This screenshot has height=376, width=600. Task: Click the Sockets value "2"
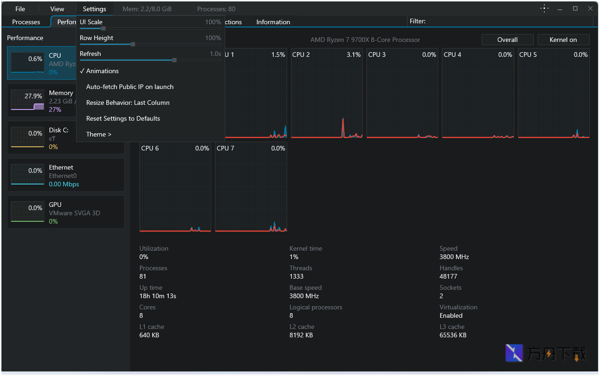(441, 296)
